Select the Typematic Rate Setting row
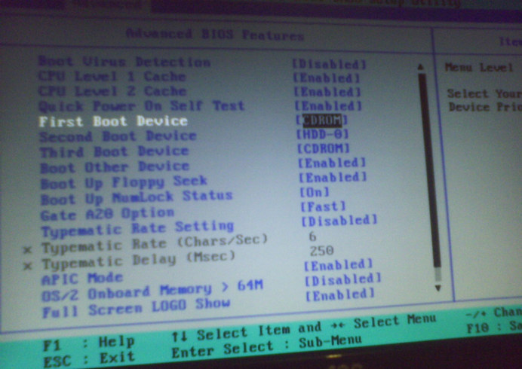 coord(138,229)
